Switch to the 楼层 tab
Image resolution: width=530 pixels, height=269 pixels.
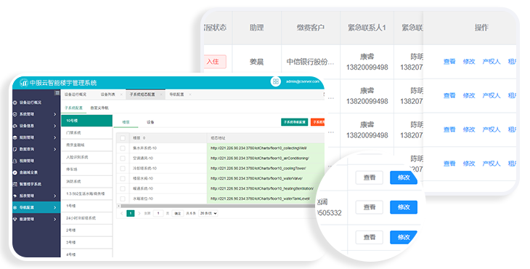(x=126, y=122)
